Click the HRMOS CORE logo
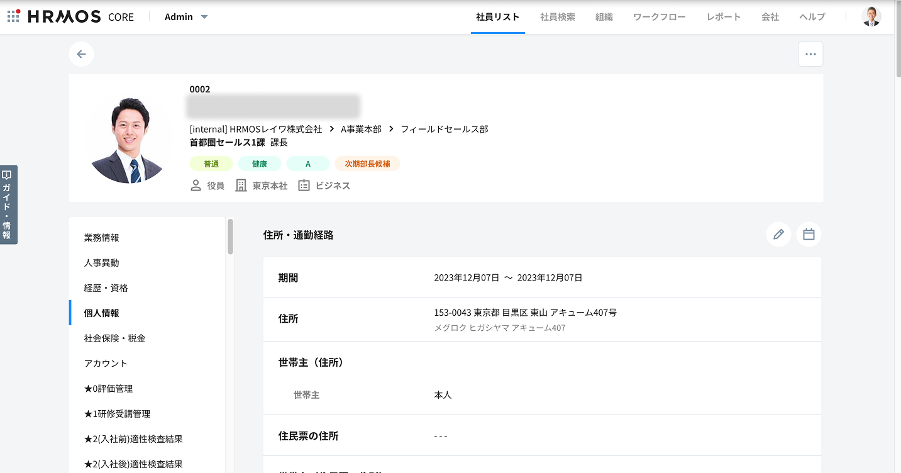Screen dimensions: 901x473 81,17
